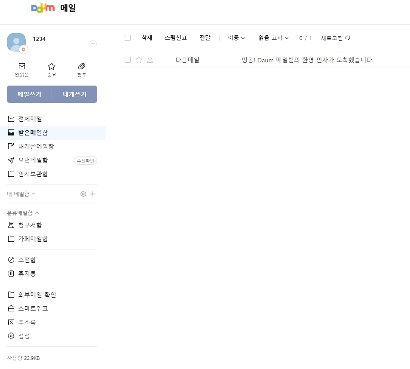The image size is (410, 369).
Task: Click the 사용량 22.9KB usage text
Action: pyautogui.click(x=23, y=358)
